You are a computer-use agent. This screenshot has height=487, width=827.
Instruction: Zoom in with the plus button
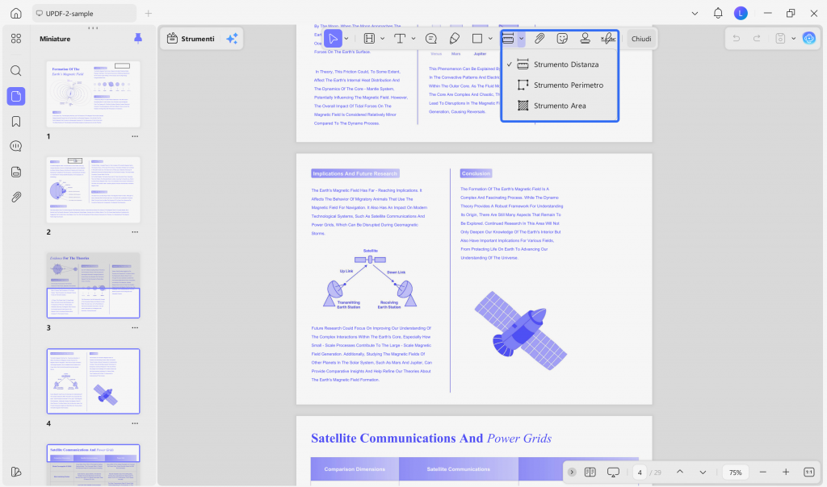click(786, 472)
